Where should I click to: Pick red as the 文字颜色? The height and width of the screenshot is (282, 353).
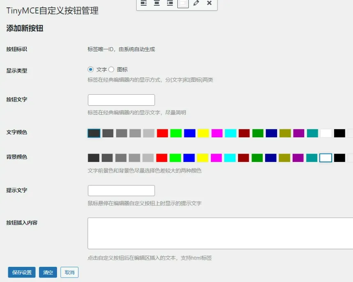162,133
